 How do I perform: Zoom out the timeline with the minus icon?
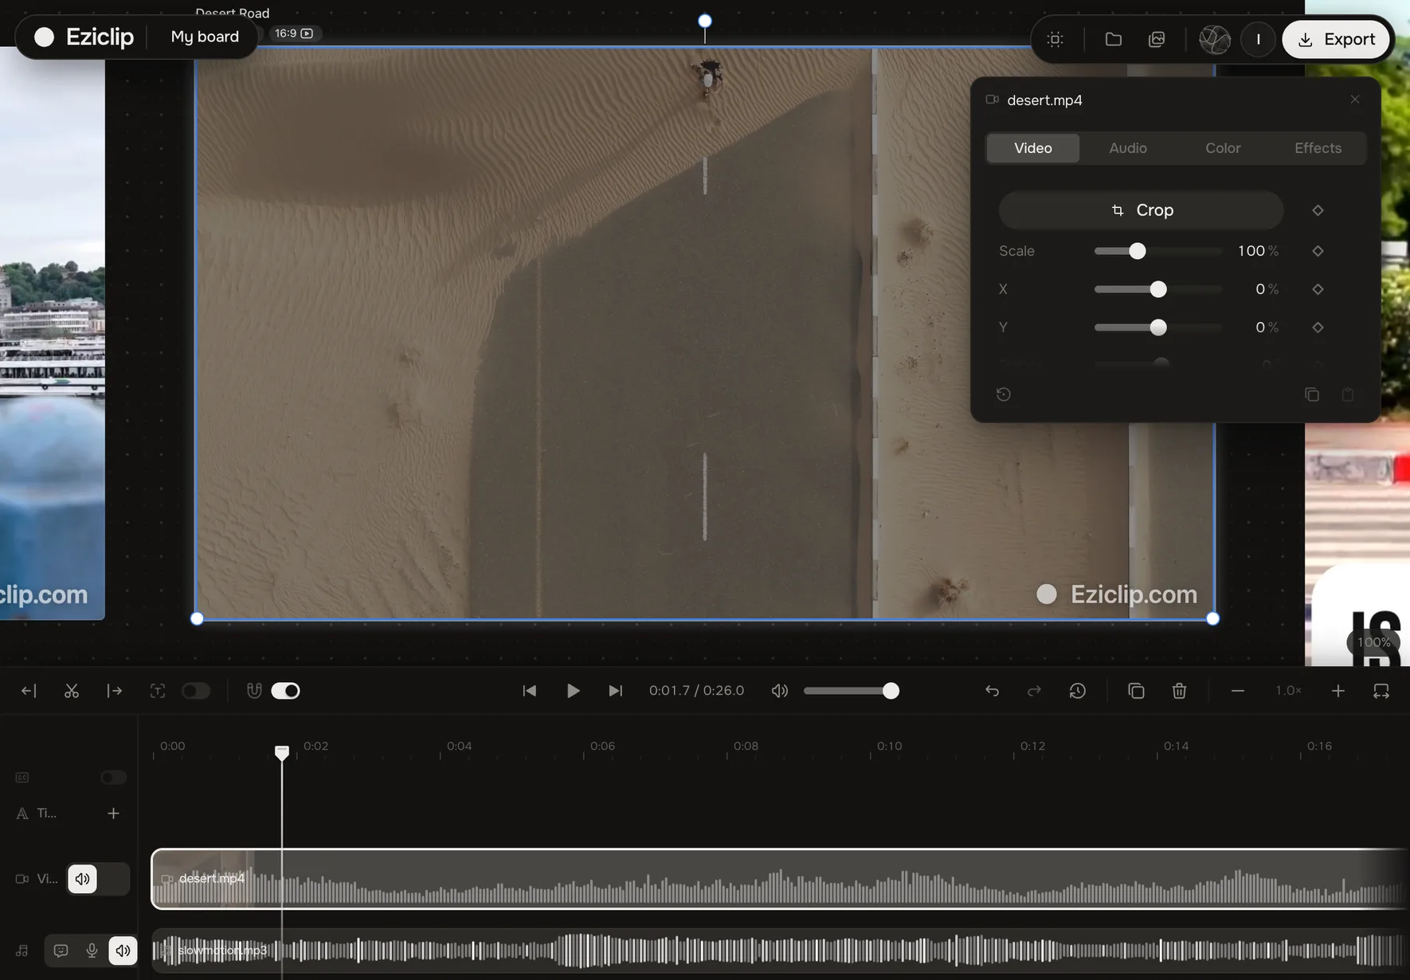1238,691
